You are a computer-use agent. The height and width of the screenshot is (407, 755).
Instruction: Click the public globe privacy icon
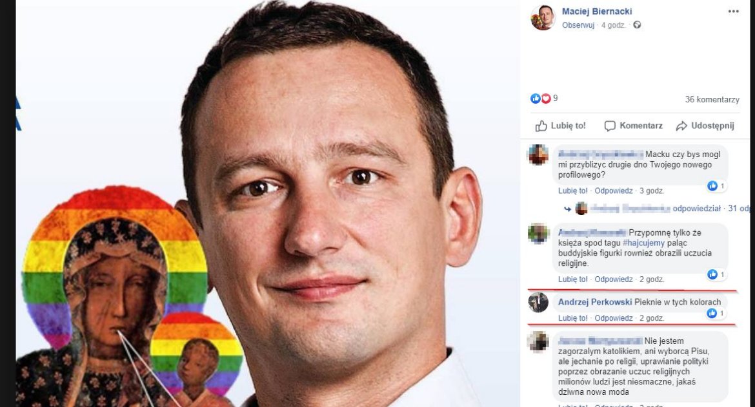pyautogui.click(x=637, y=25)
